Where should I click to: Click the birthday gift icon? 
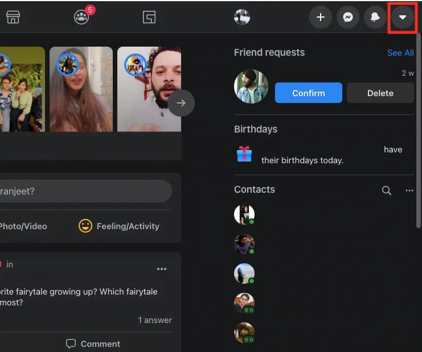point(244,154)
